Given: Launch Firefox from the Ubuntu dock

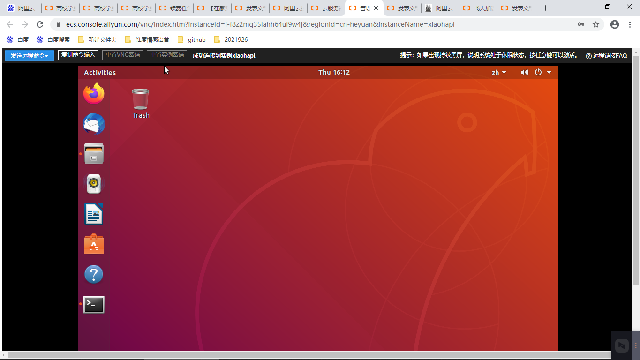Looking at the screenshot, I should 94,94.
